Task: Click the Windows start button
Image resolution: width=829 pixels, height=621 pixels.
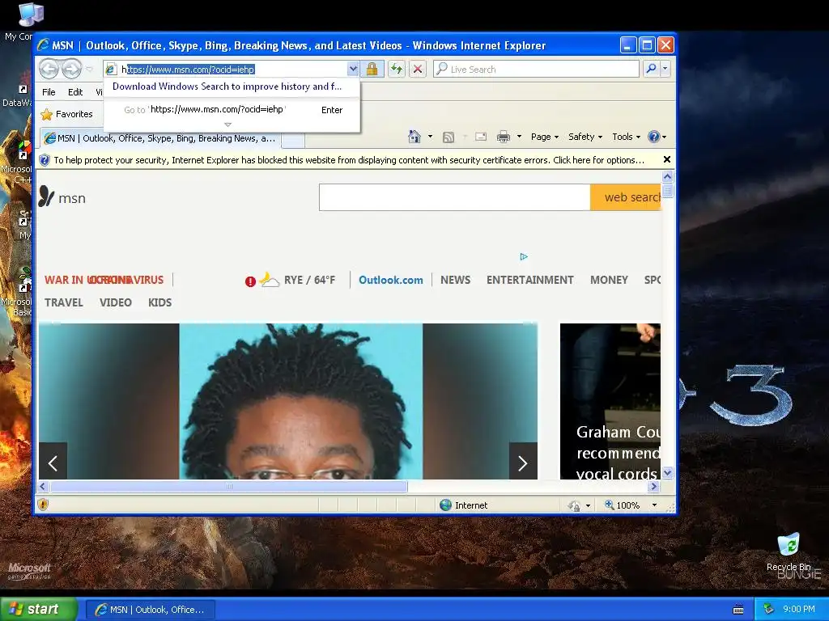Action: click(38, 610)
